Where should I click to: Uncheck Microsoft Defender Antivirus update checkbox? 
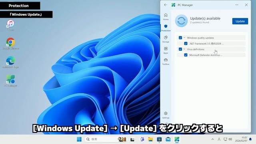click(186, 55)
